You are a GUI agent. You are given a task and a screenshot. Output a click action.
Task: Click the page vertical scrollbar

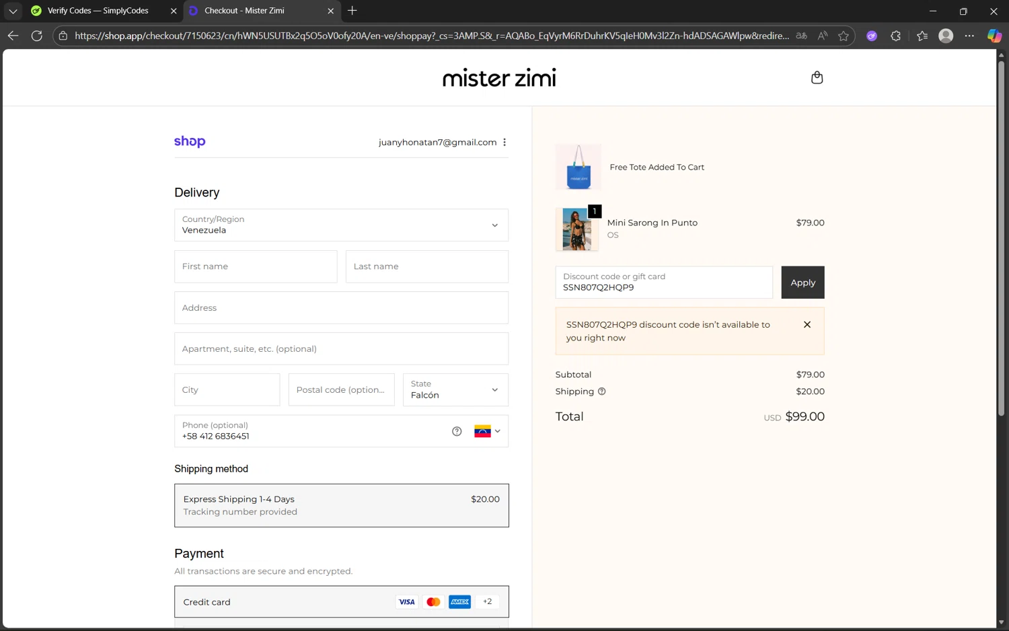click(x=1001, y=239)
